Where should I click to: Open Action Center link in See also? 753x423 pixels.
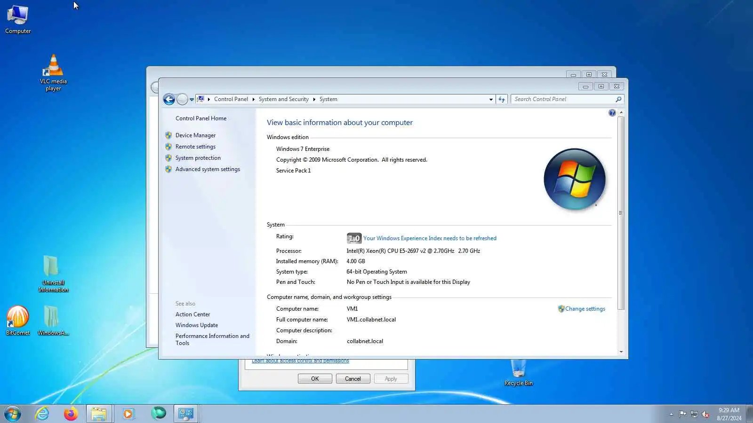192,314
